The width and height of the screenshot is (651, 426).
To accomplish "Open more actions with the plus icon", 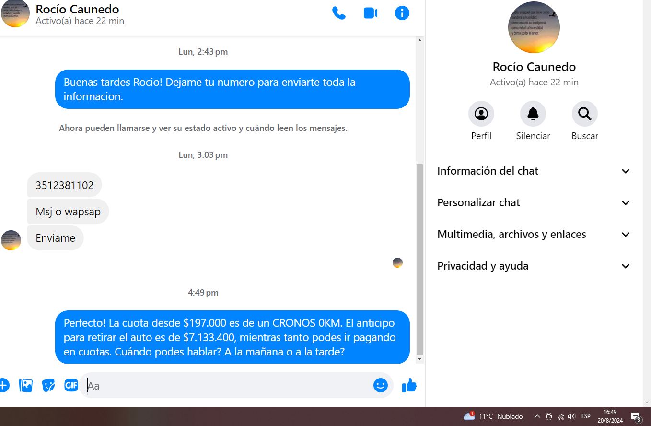I will 3,385.
